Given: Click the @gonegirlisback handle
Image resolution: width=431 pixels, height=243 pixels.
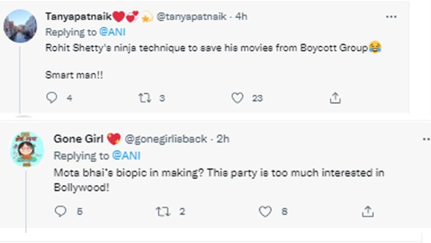Looking at the screenshot, I should click(x=166, y=139).
